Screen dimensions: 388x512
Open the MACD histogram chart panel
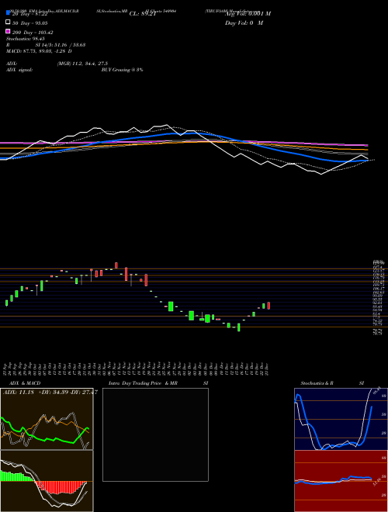(47, 481)
